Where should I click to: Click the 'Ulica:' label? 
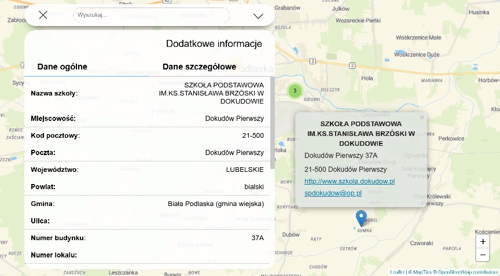[40, 221]
